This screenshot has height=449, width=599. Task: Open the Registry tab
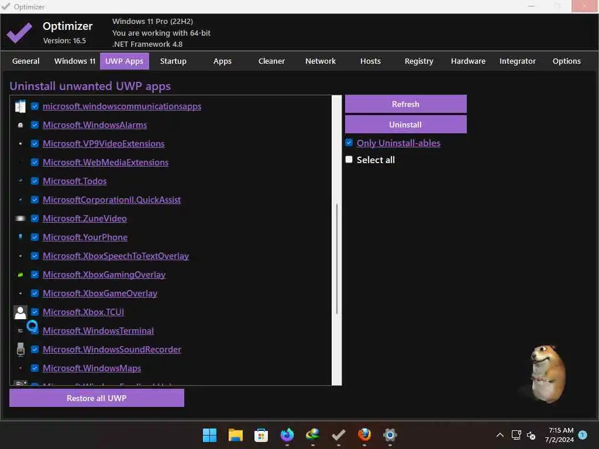click(419, 61)
